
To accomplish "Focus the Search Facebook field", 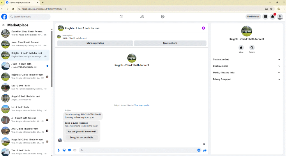I will click(29, 17).
